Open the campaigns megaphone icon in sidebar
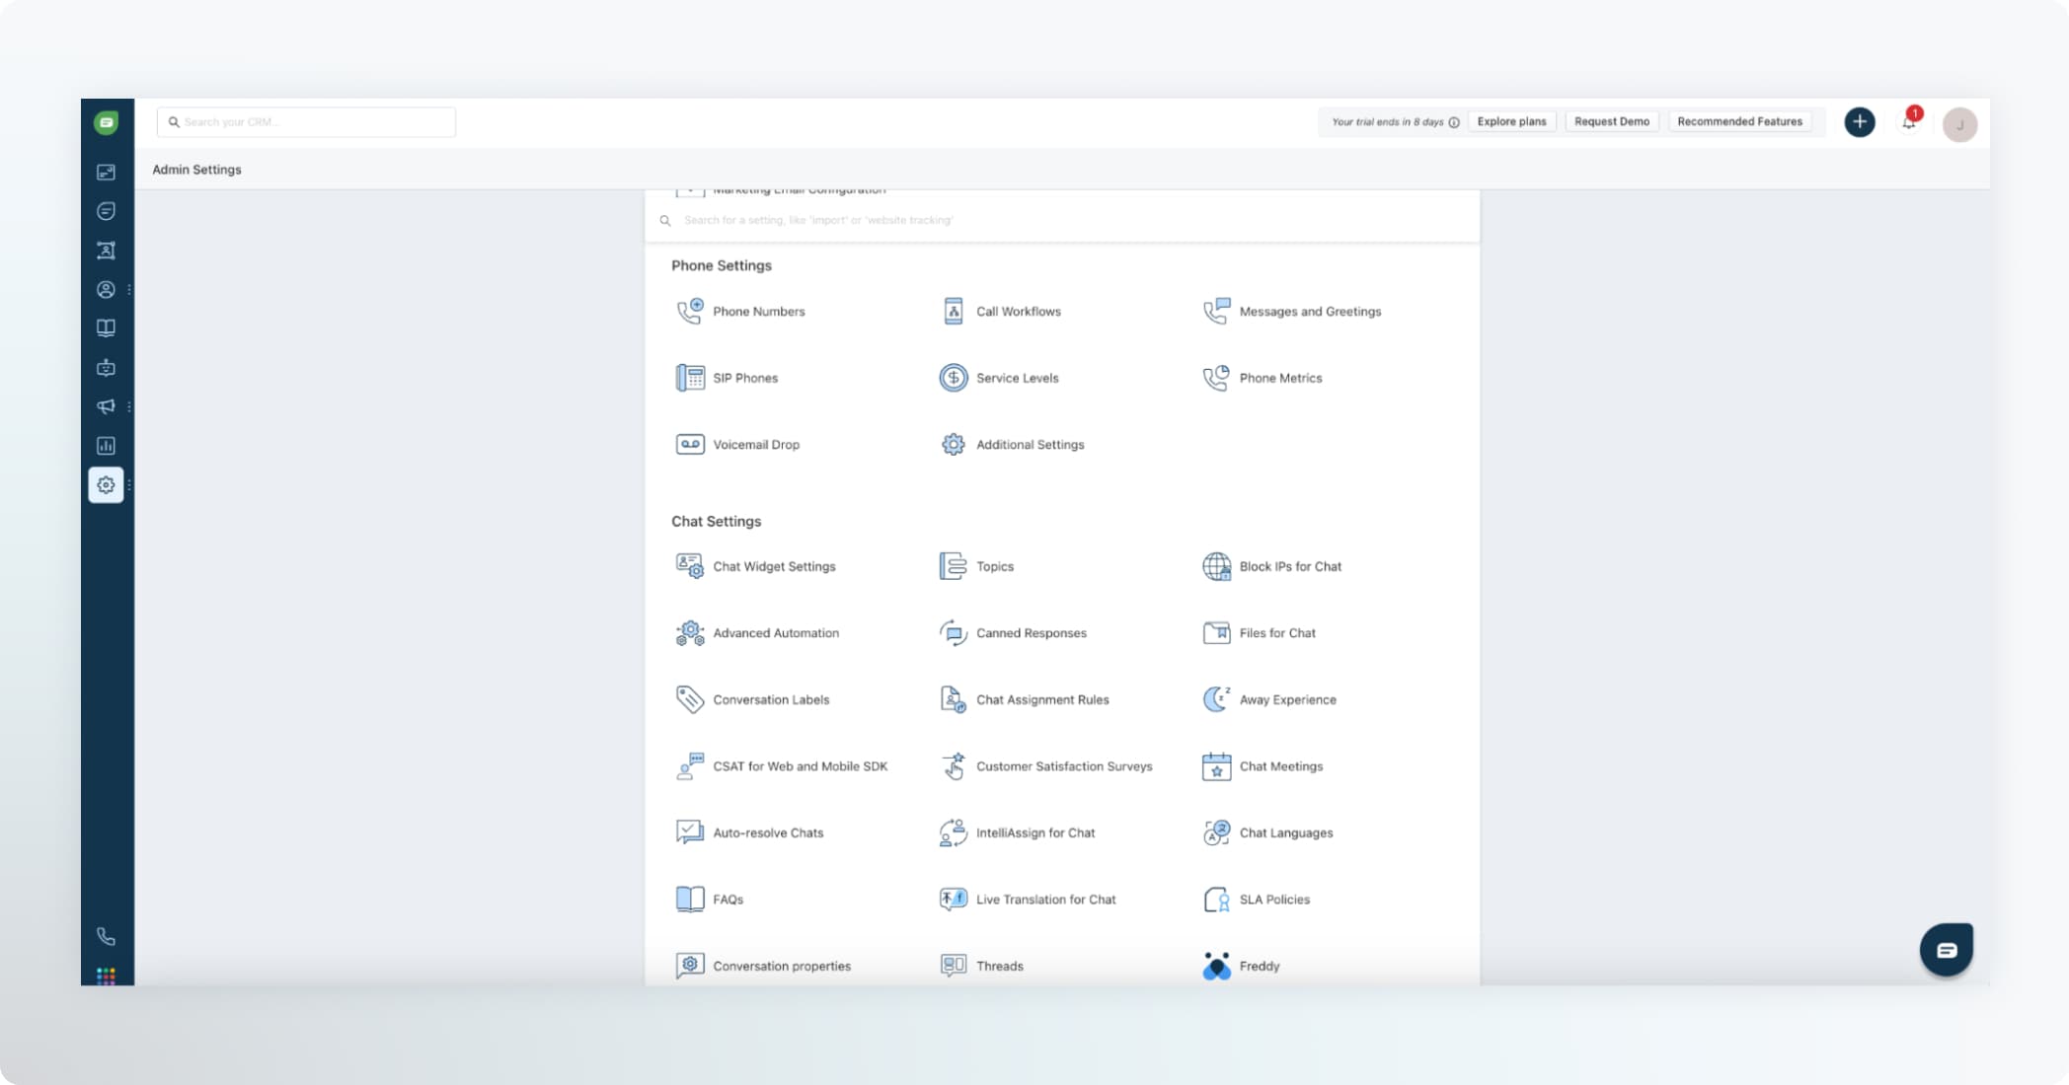 106,406
